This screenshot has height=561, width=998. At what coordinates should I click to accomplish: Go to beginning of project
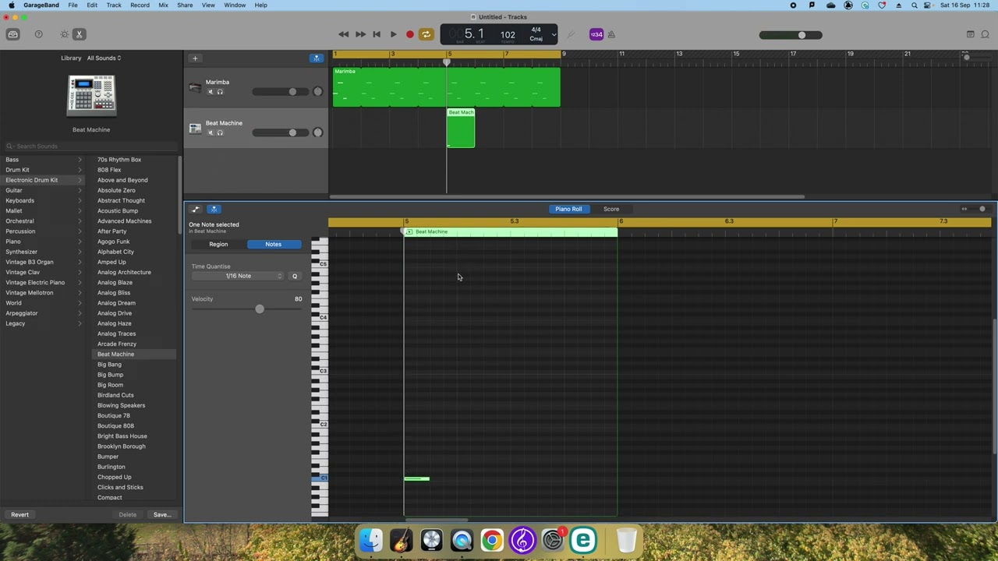click(377, 34)
